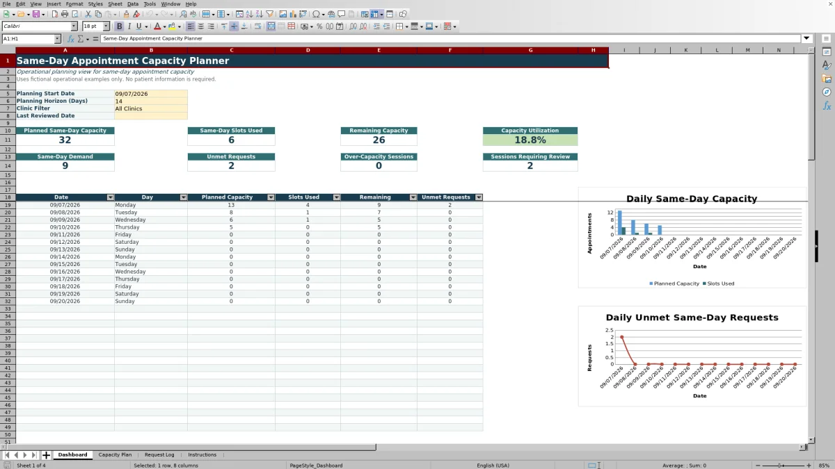Screen dimensions: 835x469
Task: Click the background highlight color button
Action: coord(171,26)
